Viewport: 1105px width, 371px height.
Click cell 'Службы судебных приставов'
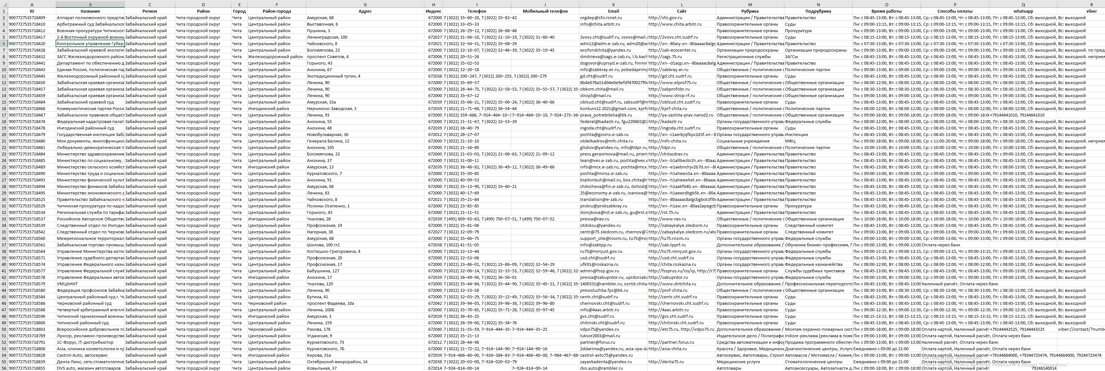coord(818,271)
